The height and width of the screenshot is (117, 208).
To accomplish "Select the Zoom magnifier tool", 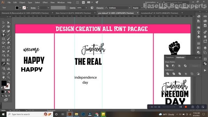I will 8,77.
